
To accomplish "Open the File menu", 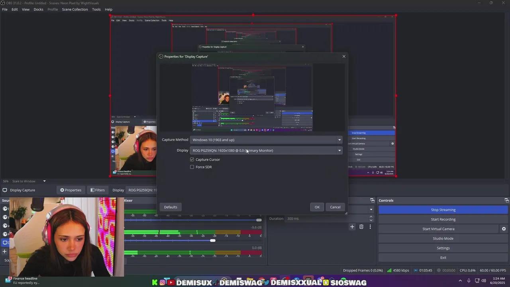I will [x=5, y=9].
